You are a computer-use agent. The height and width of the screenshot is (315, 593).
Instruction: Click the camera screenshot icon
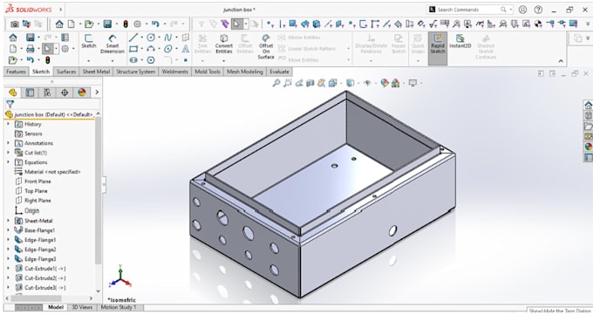pyautogui.click(x=14, y=24)
